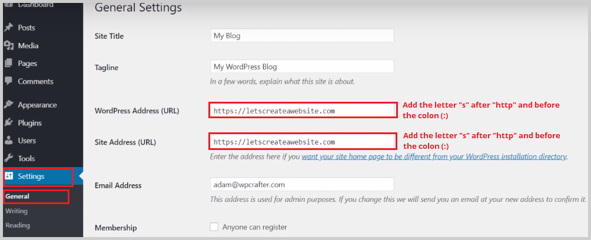
Task: Open the Writing settings submenu
Action: (x=16, y=211)
